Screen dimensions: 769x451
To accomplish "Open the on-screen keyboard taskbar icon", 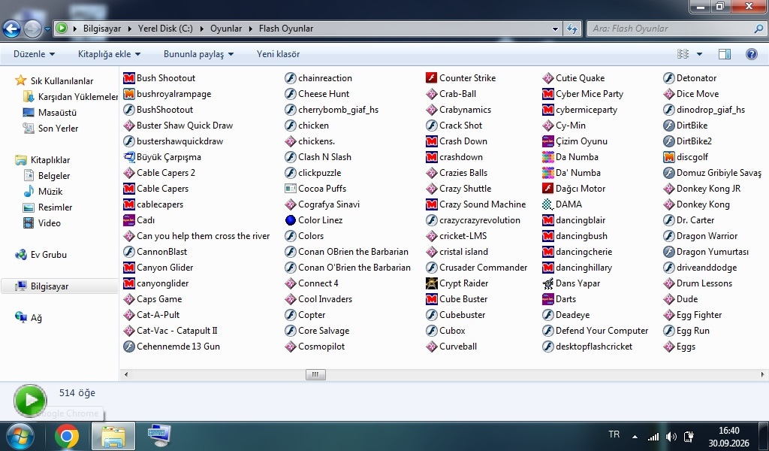I will click(x=159, y=436).
